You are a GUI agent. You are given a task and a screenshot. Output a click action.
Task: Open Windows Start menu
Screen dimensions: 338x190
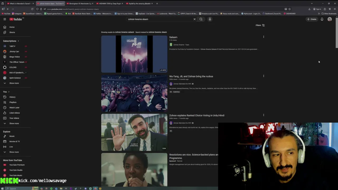click(2, 188)
